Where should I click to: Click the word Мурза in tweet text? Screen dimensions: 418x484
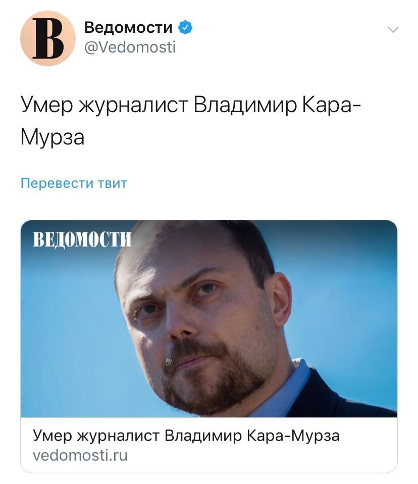tap(53, 137)
